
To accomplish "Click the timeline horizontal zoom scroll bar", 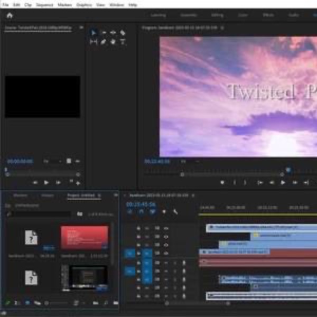I will click(197, 303).
